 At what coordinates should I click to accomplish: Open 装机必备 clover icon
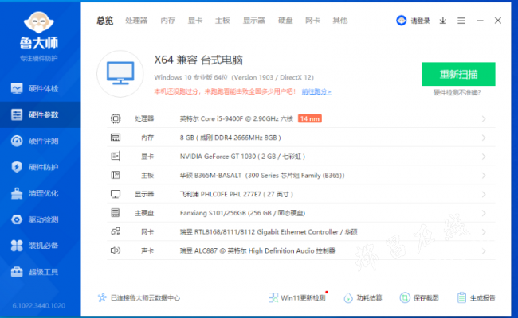tap(17, 246)
